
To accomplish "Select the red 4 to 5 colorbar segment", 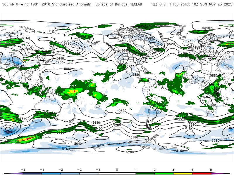I will tap(202, 174).
